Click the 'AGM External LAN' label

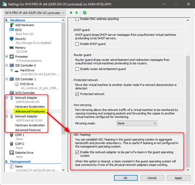tap(28, 102)
